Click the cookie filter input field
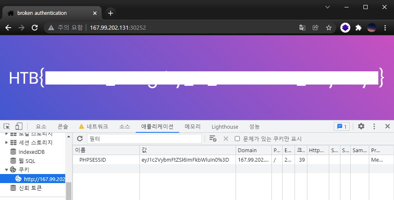This screenshot has width=394, height=200. point(144,139)
